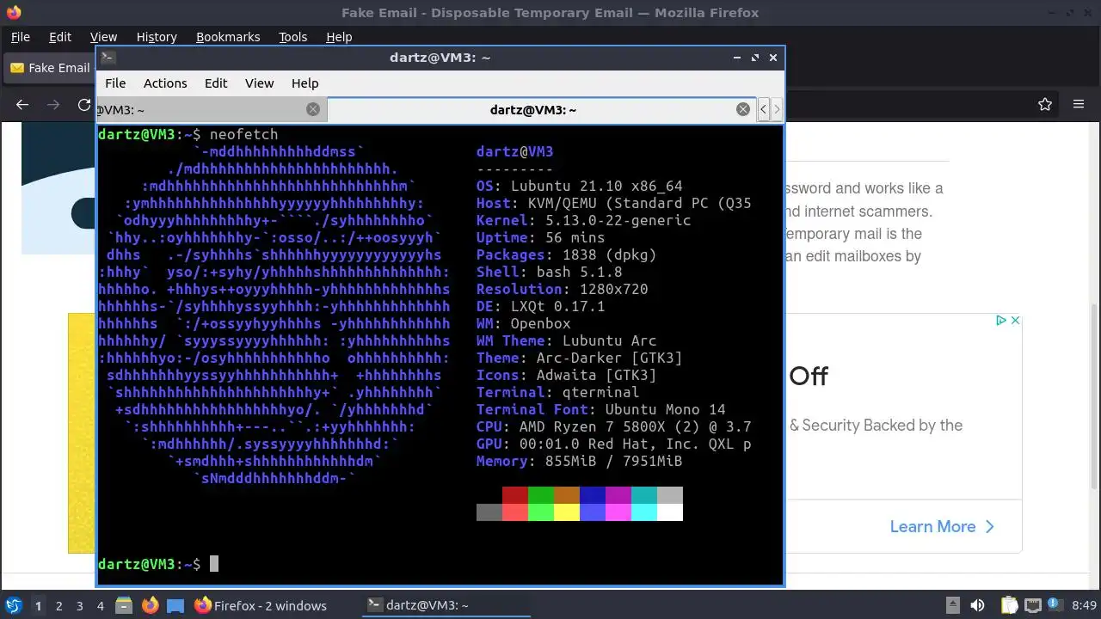The height and width of the screenshot is (619, 1101).
Task: Click the green color block in neofetch
Action: pos(541,495)
